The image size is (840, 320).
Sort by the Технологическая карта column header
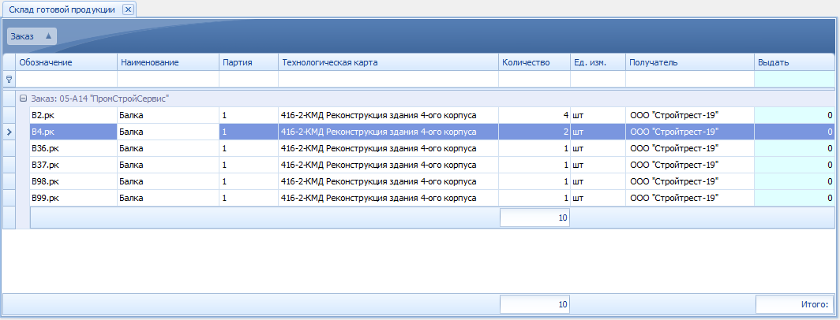[388, 62]
